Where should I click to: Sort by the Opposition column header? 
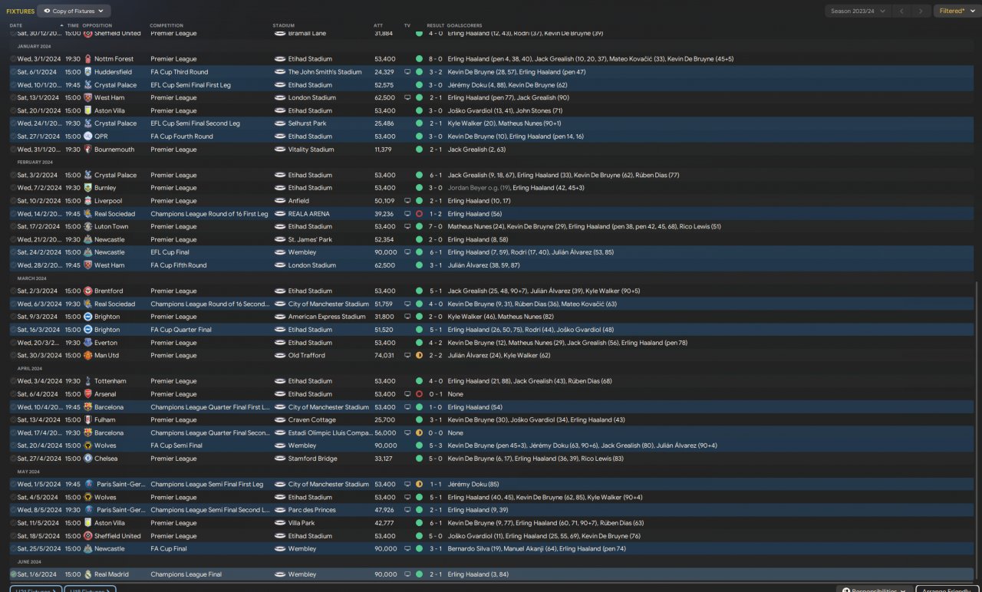(x=97, y=25)
